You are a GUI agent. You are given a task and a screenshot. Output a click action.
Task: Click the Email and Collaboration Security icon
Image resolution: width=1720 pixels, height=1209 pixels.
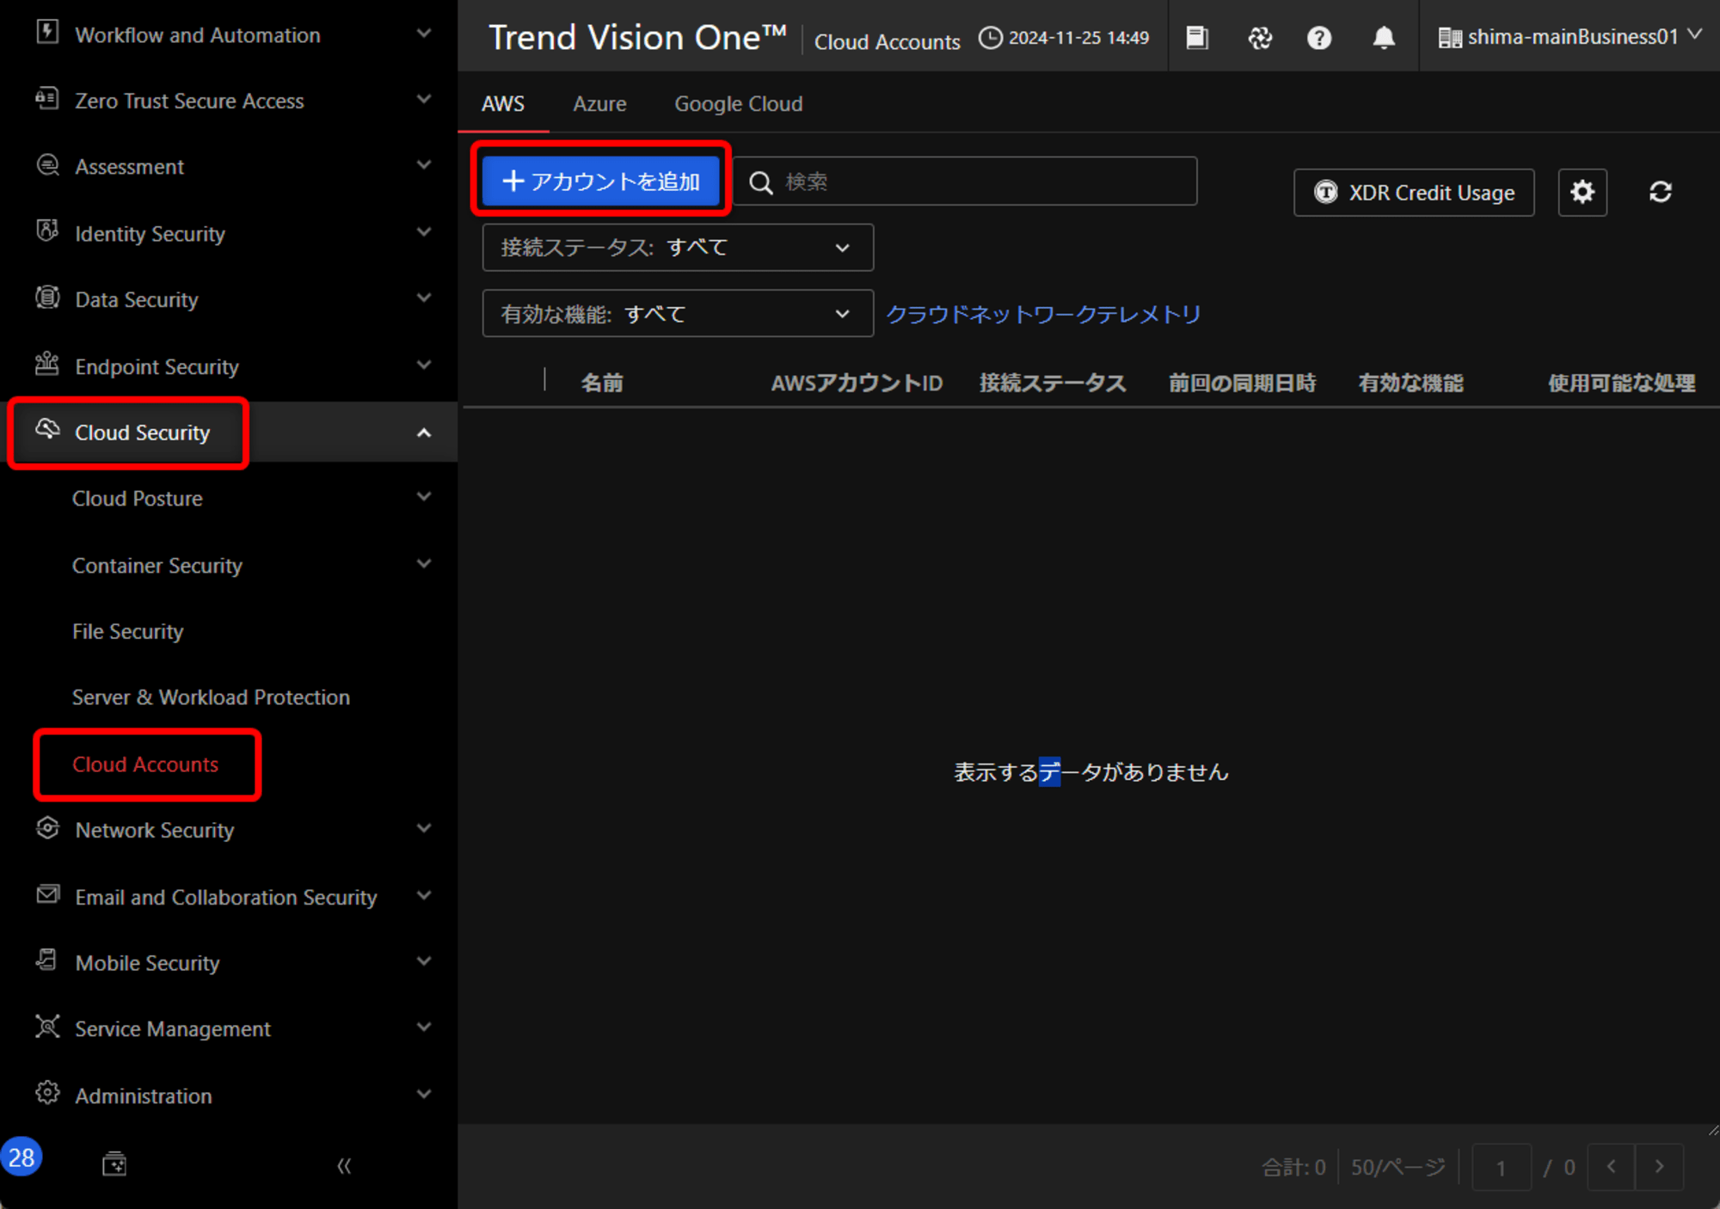47,894
